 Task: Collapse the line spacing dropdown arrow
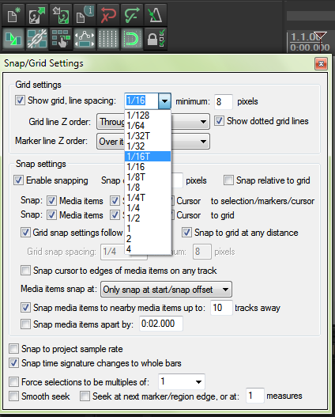(x=164, y=101)
